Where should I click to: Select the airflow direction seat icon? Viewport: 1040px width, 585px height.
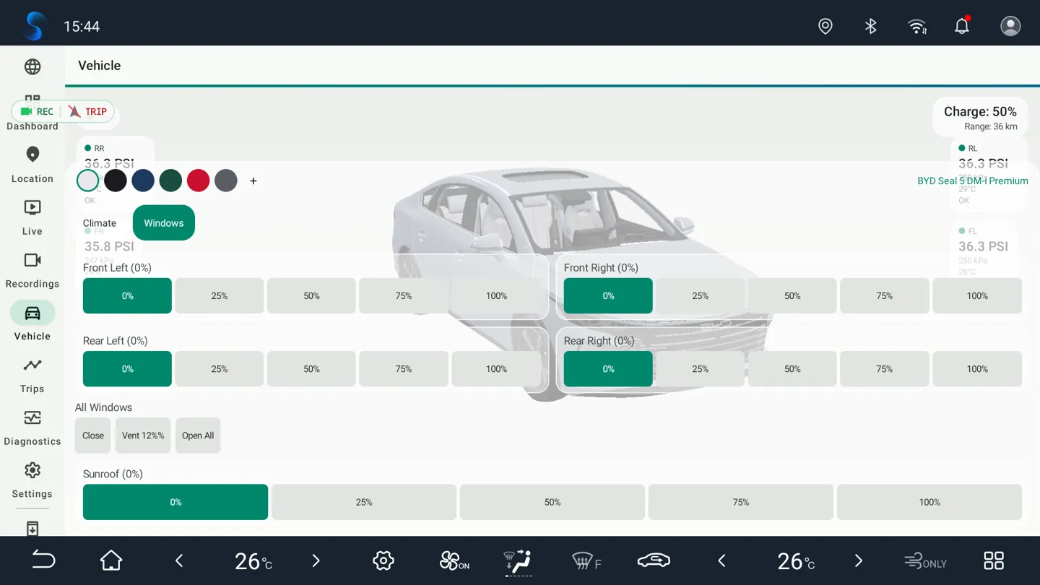[x=518, y=560]
